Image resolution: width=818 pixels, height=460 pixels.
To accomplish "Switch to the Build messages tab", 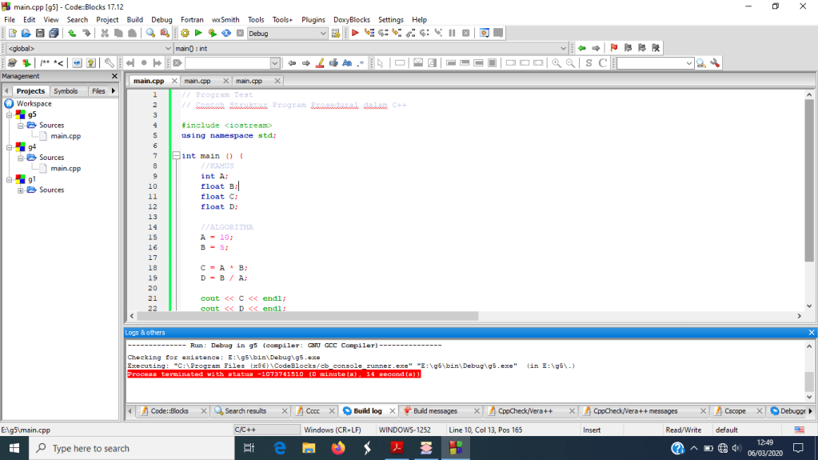I will click(434, 411).
